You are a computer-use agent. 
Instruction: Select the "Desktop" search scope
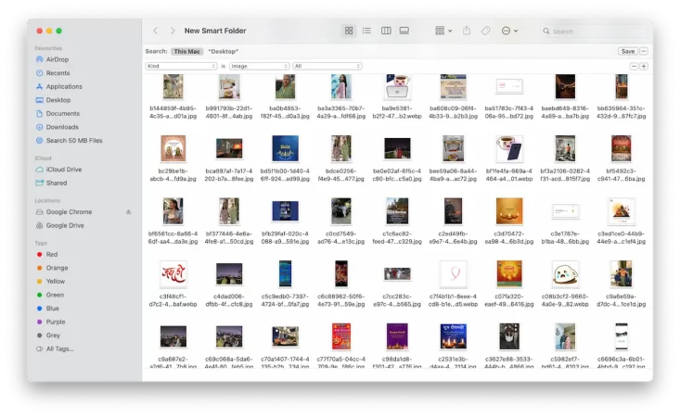(223, 52)
